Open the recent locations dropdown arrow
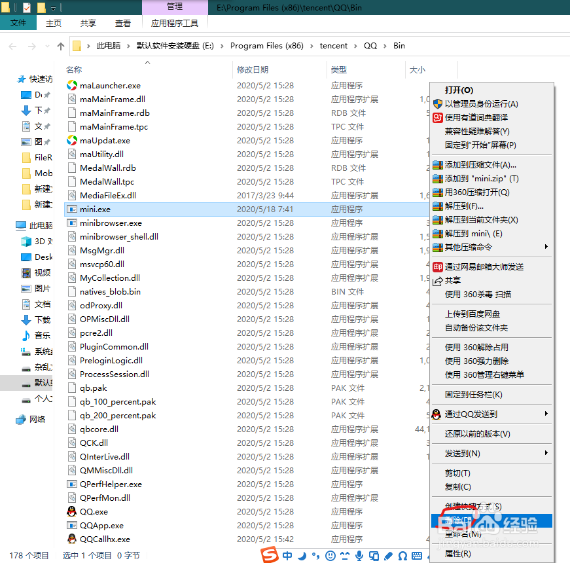 (47, 46)
